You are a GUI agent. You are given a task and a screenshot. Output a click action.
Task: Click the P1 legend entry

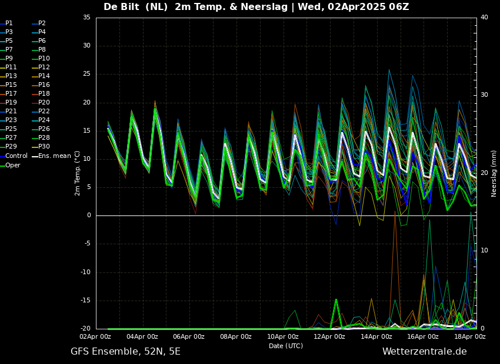pos(9,23)
